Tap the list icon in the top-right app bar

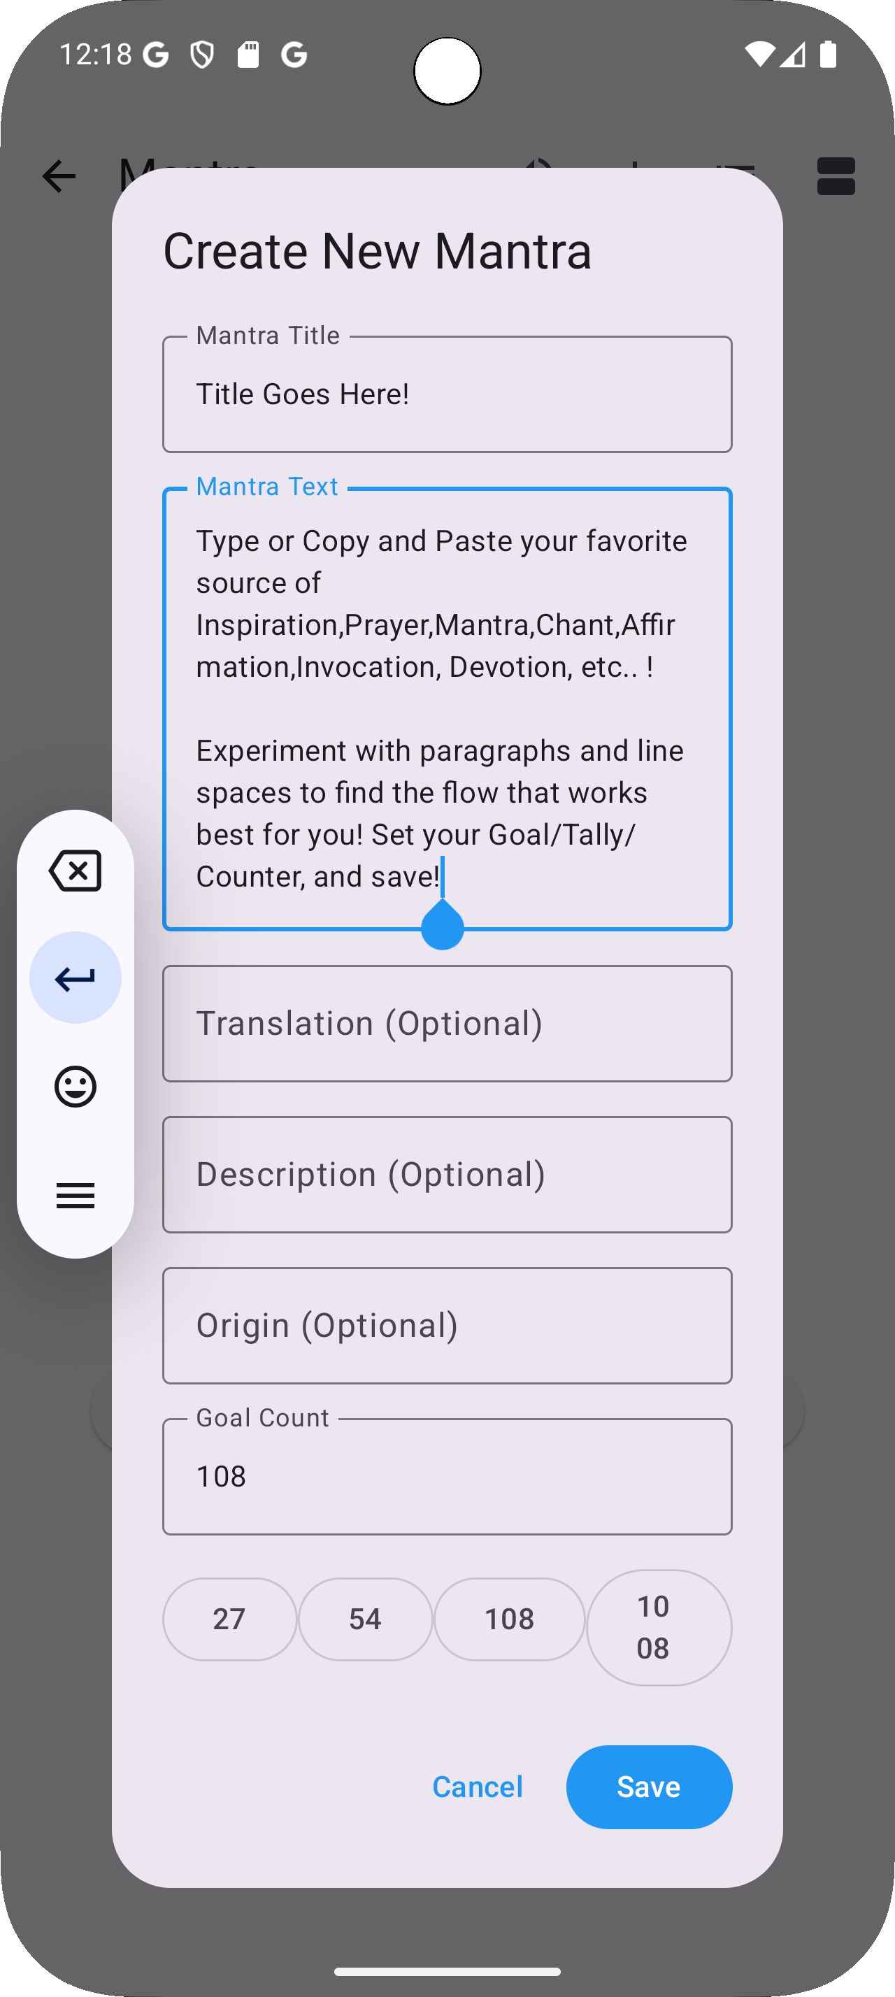pos(836,177)
